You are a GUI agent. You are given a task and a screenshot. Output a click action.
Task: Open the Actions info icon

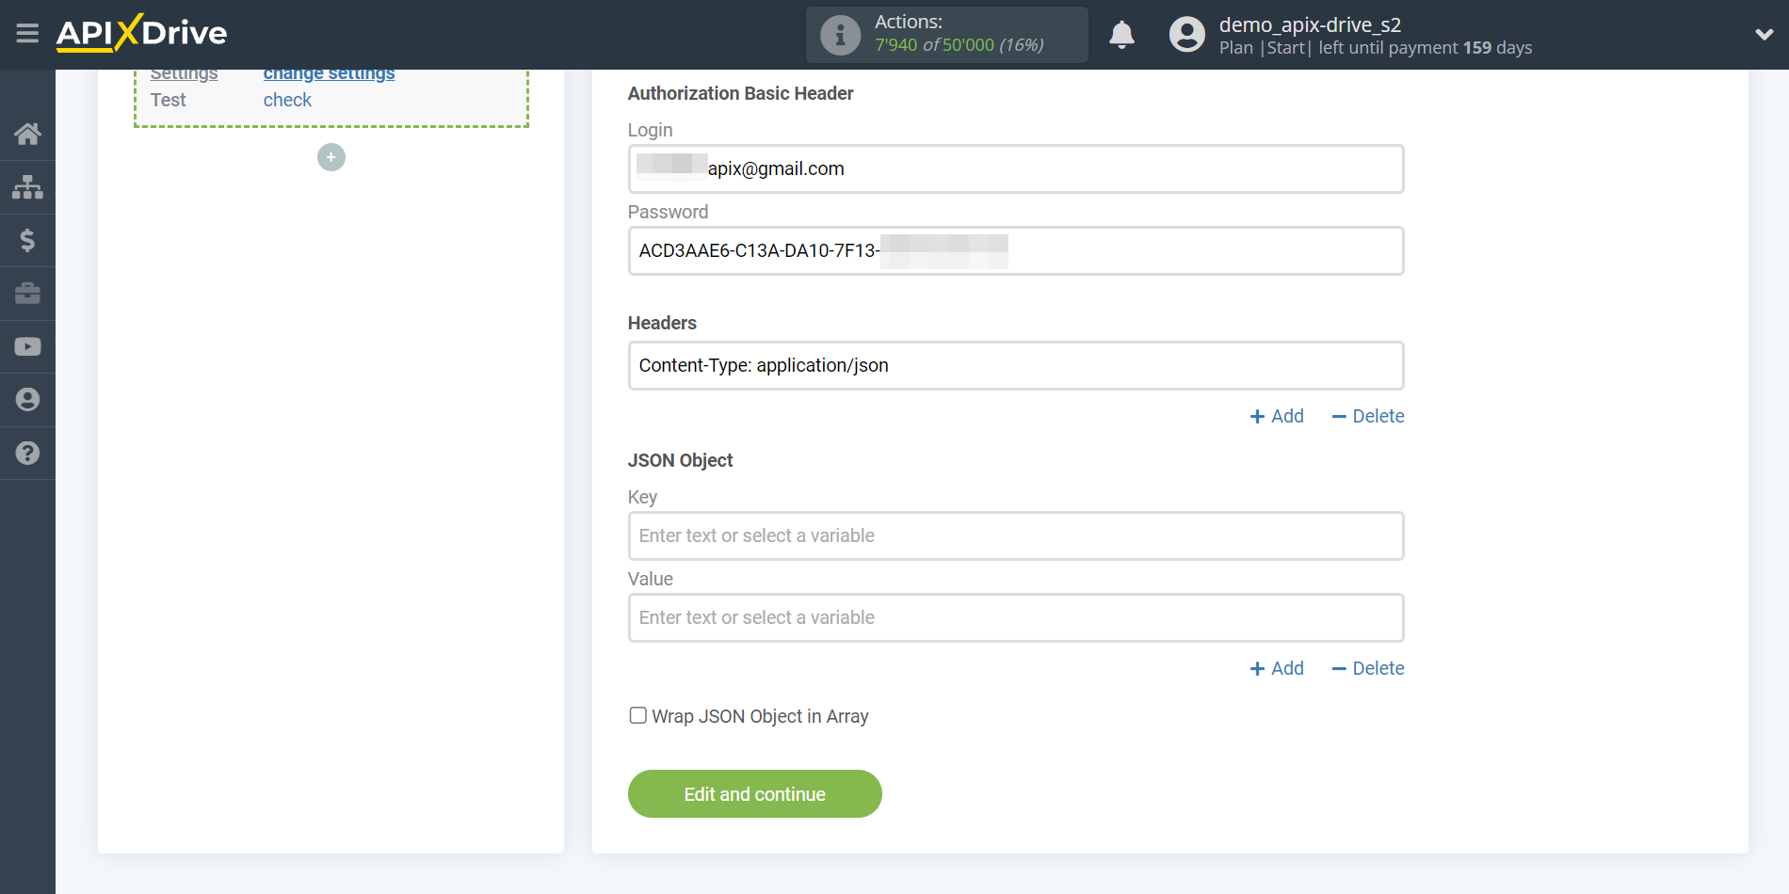pyautogui.click(x=840, y=36)
